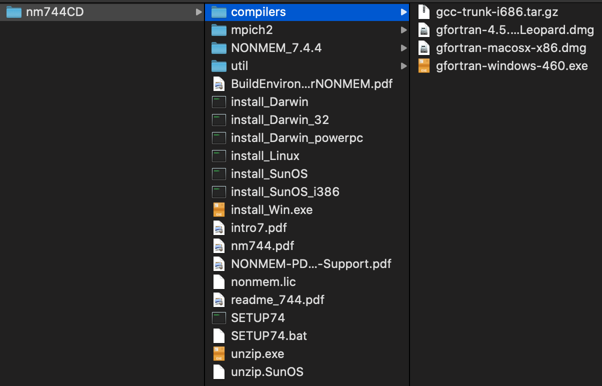Click the unzip.exe executable icon
Screen dimensions: 602x386
click(x=218, y=353)
